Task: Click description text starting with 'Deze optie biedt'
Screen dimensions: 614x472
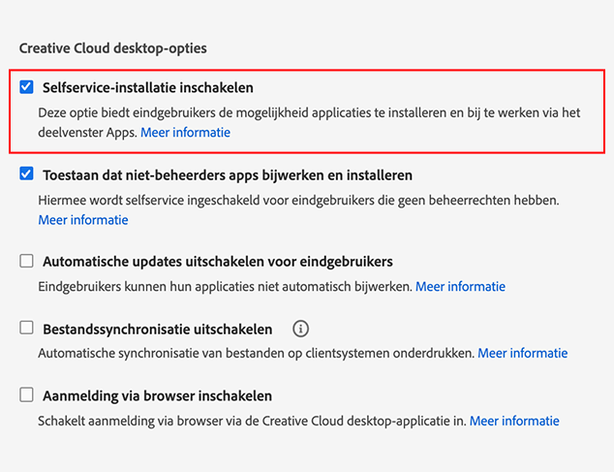Action: 308,112
